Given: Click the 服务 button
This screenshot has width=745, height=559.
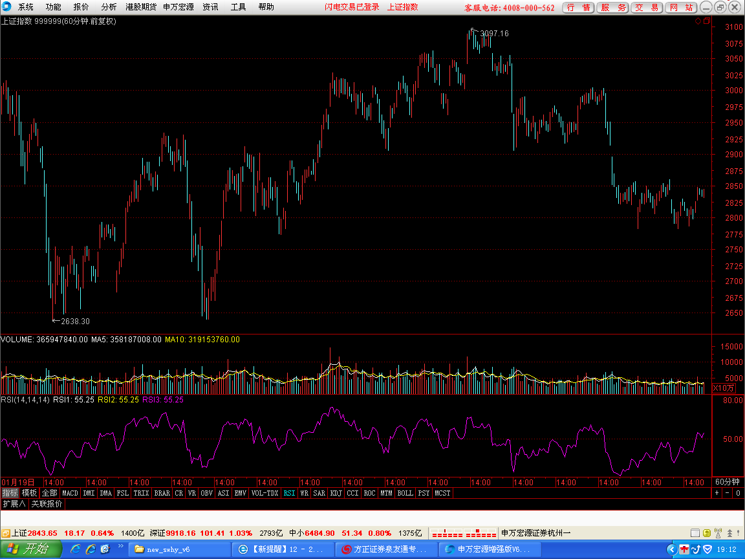Looking at the screenshot, I should tap(612, 7).
